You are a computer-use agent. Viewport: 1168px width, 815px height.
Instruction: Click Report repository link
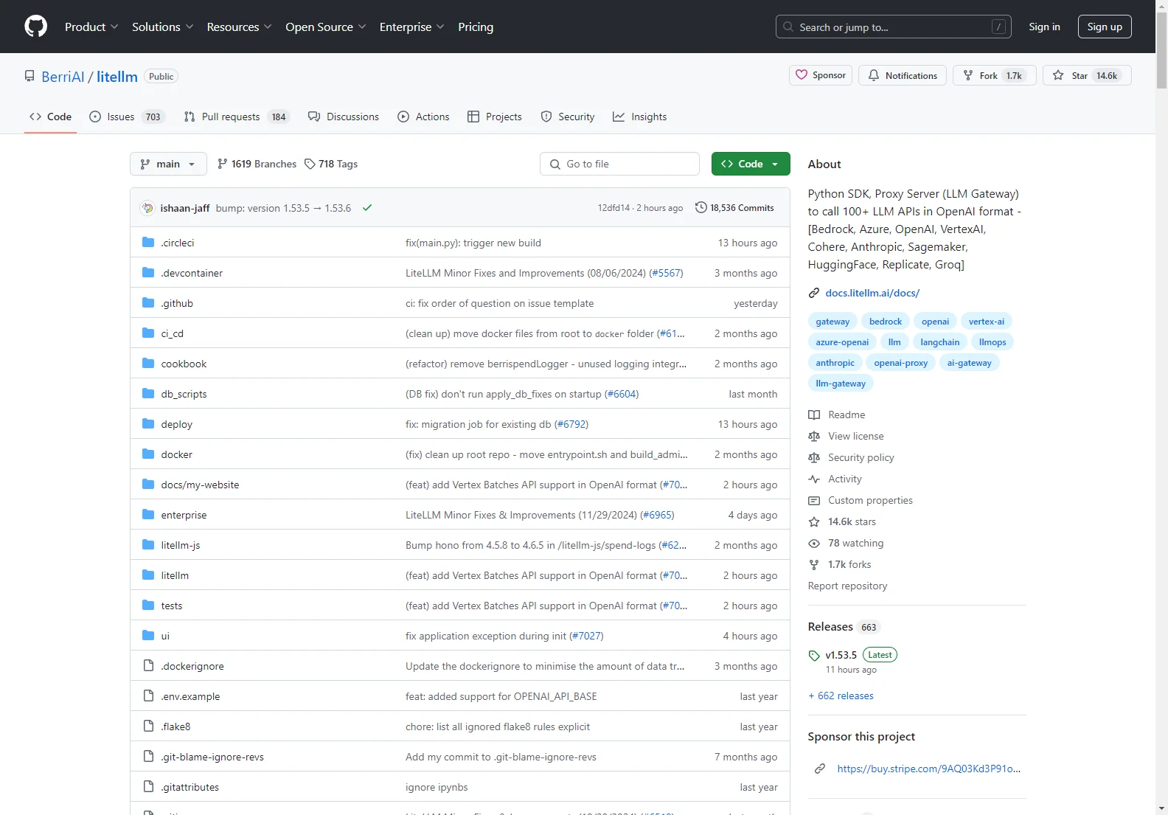(x=847, y=586)
